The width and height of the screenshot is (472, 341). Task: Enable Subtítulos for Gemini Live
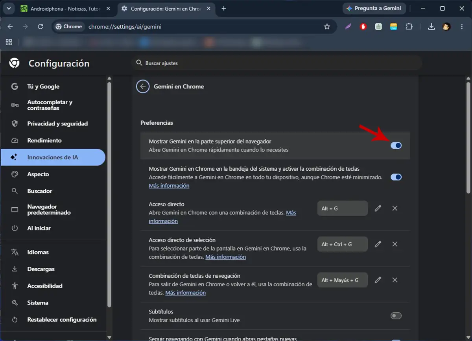click(x=396, y=316)
